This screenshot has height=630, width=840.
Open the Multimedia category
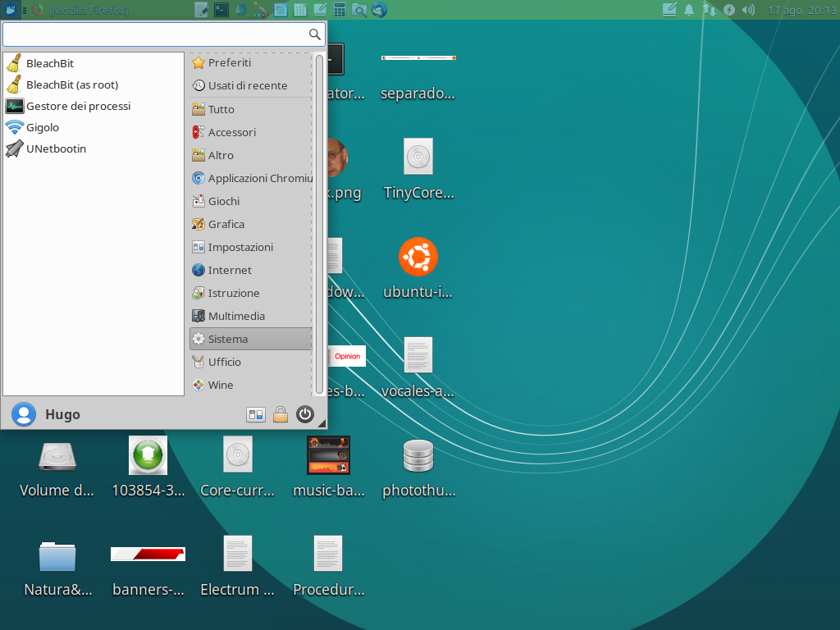coord(251,317)
